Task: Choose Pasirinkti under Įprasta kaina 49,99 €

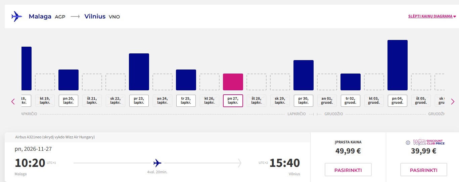Action: (348, 170)
